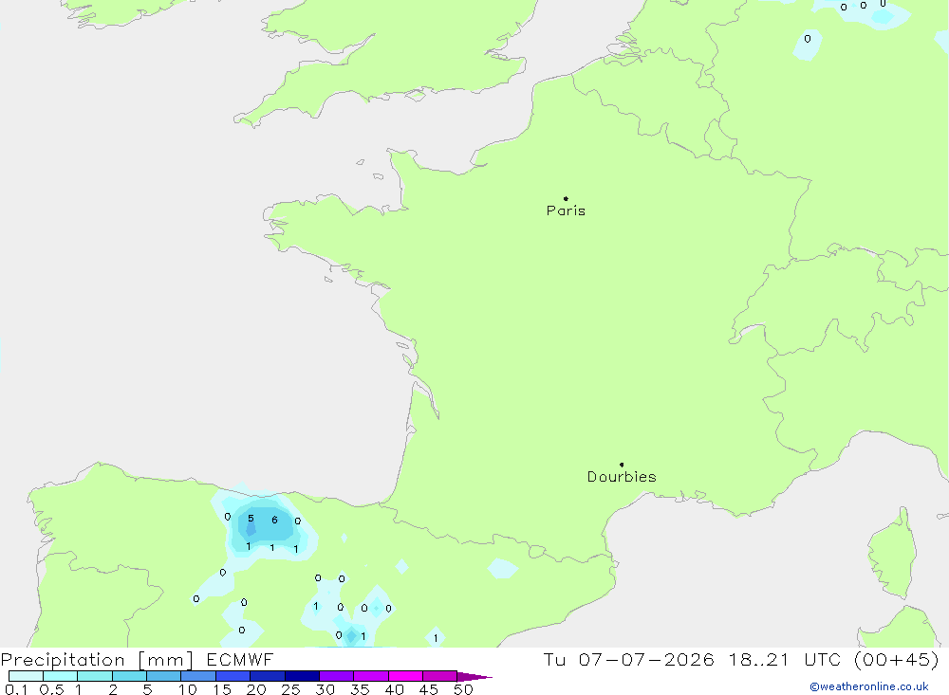This screenshot has width=949, height=695.
Task: Click the legend scale label 0.5
Action: [51, 689]
